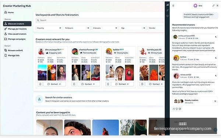Image resolution: width=221 pixels, height=138 pixels.
Task: Click the alex.anyways18 profile avatar
Action: (41, 52)
